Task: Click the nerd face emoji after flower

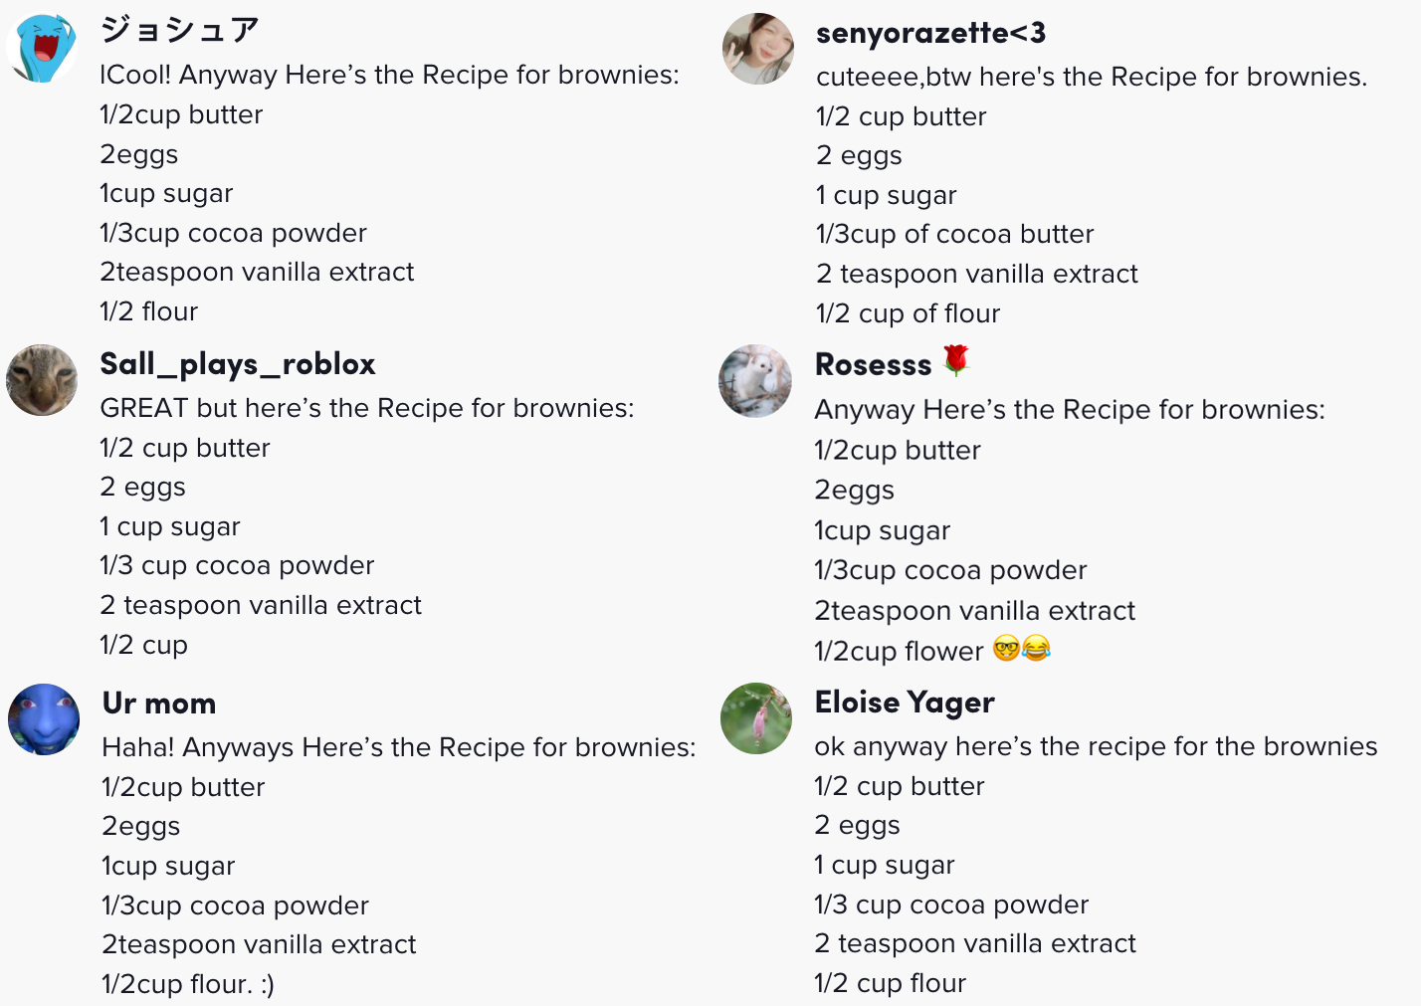Action: pos(1007,649)
